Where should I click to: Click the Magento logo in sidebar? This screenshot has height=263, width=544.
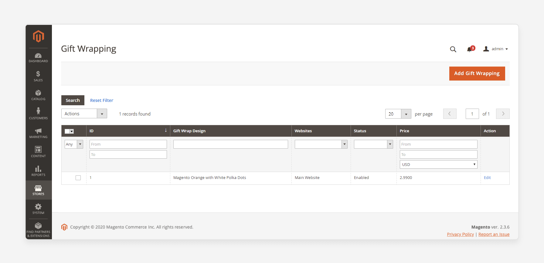pyautogui.click(x=39, y=36)
